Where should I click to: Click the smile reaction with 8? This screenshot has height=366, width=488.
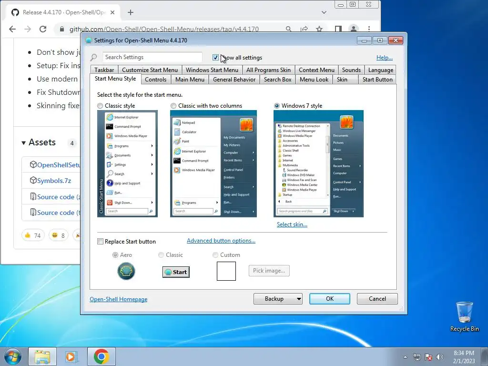[58, 235]
